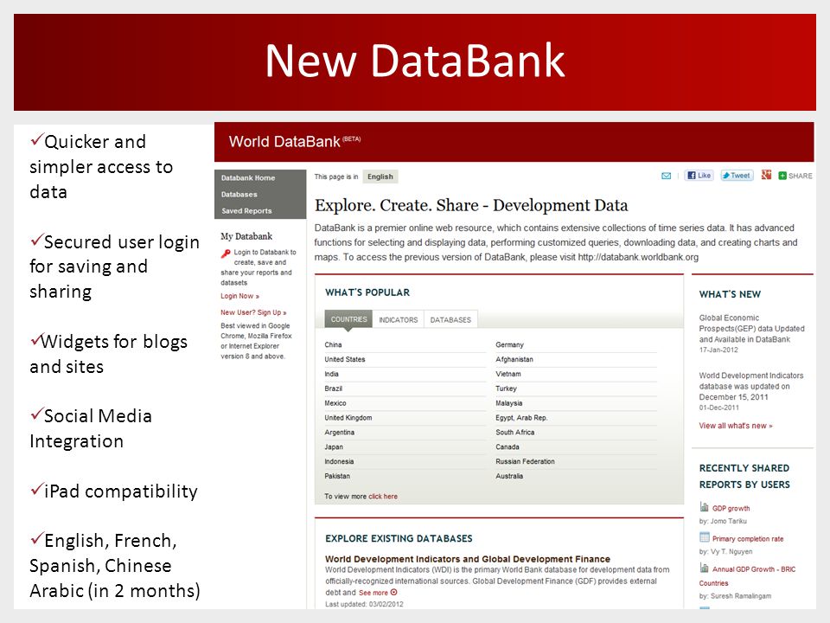This screenshot has height=623, width=830.
Task: Select United States in the list
Action: (345, 359)
